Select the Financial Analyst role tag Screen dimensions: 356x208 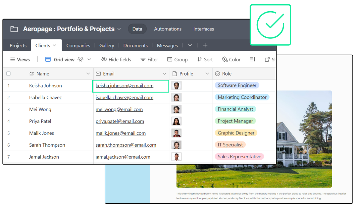pos(235,109)
